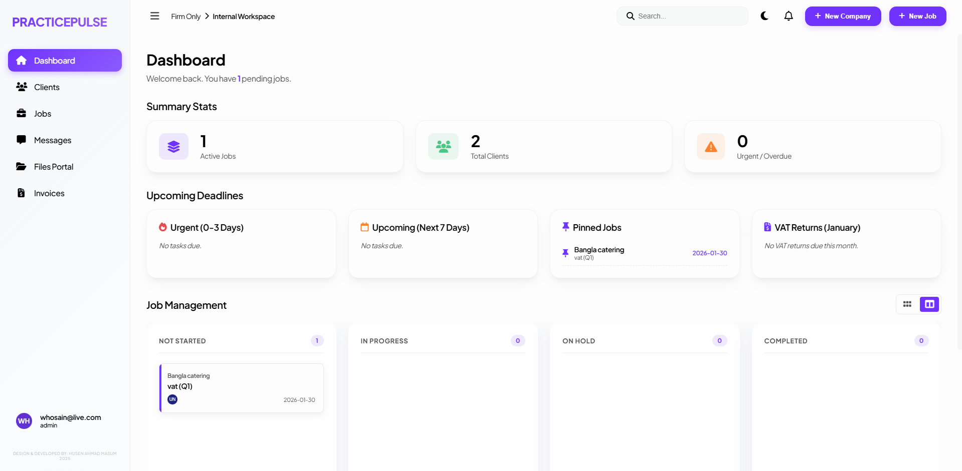Screen dimensions: 962x471
Task: Click the Active Jobs layers icon
Action: [x=173, y=146]
